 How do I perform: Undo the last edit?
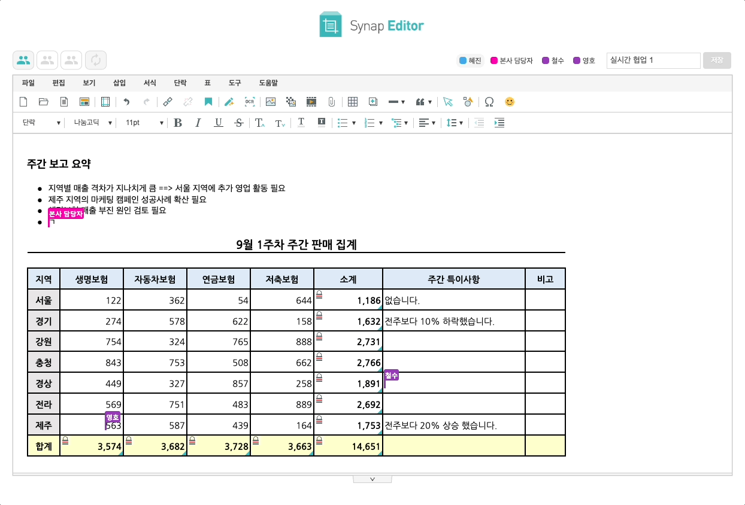126,102
